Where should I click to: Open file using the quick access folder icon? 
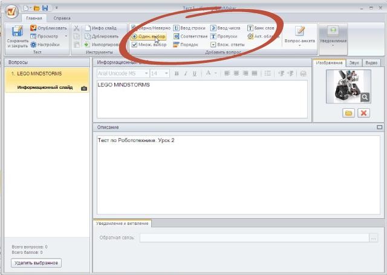pyautogui.click(x=37, y=8)
